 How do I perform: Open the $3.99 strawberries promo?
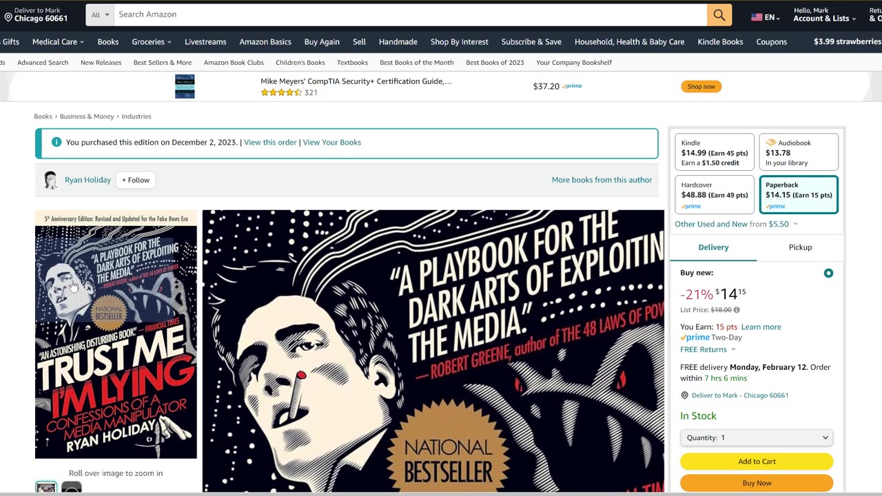[x=847, y=42]
